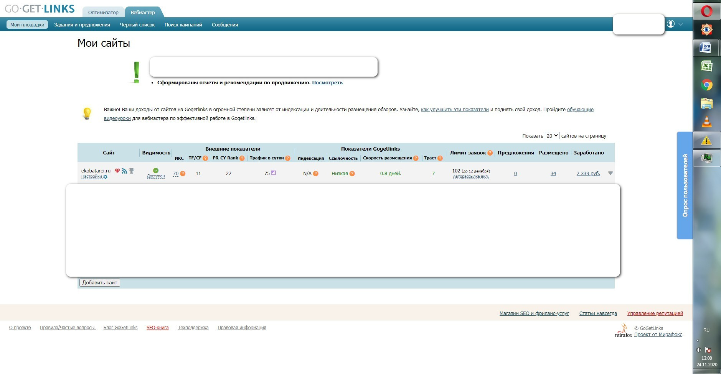Open VLC media player from the taskbar
Screen dimensions: 721x374
point(706,121)
